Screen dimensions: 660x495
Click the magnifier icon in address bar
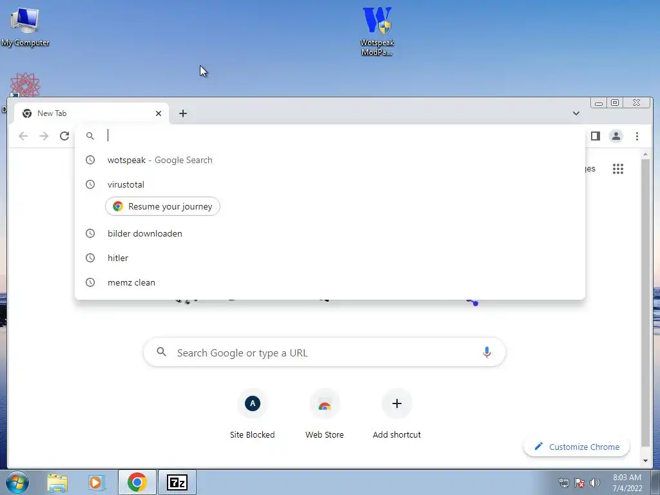[90, 135]
